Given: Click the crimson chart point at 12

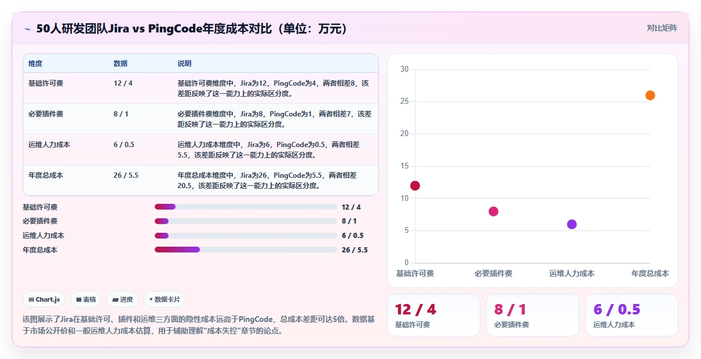Looking at the screenshot, I should point(415,186).
